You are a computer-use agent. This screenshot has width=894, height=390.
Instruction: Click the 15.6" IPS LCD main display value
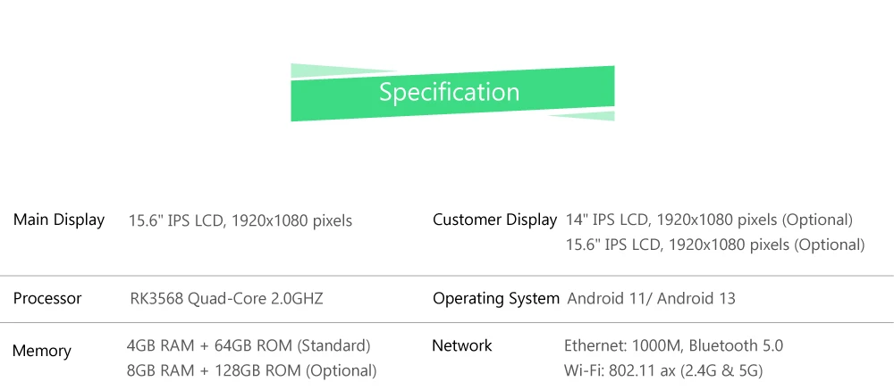click(x=240, y=221)
